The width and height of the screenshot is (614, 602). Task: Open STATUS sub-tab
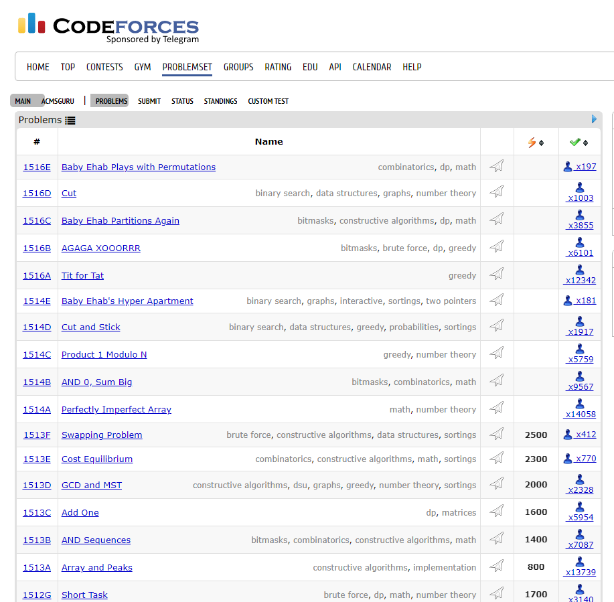coord(183,101)
